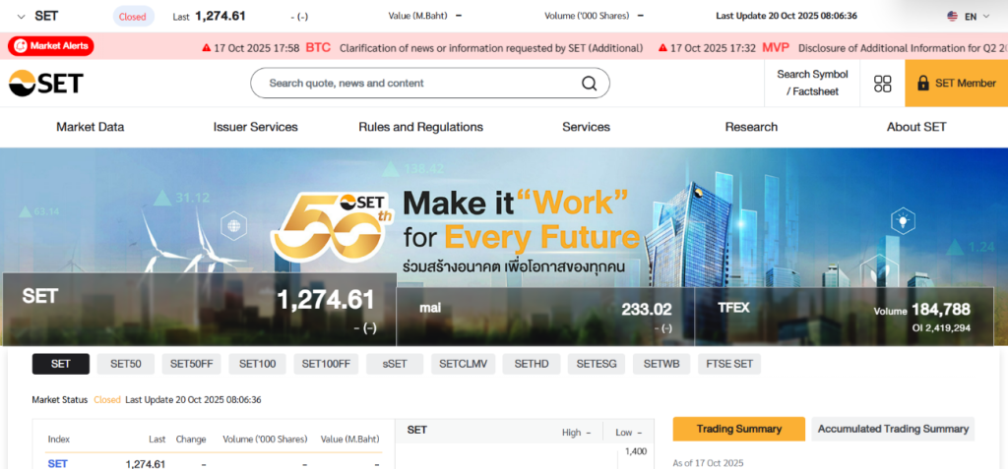Image resolution: width=1008 pixels, height=469 pixels.
Task: Click the SET logo in header
Action: (x=46, y=84)
